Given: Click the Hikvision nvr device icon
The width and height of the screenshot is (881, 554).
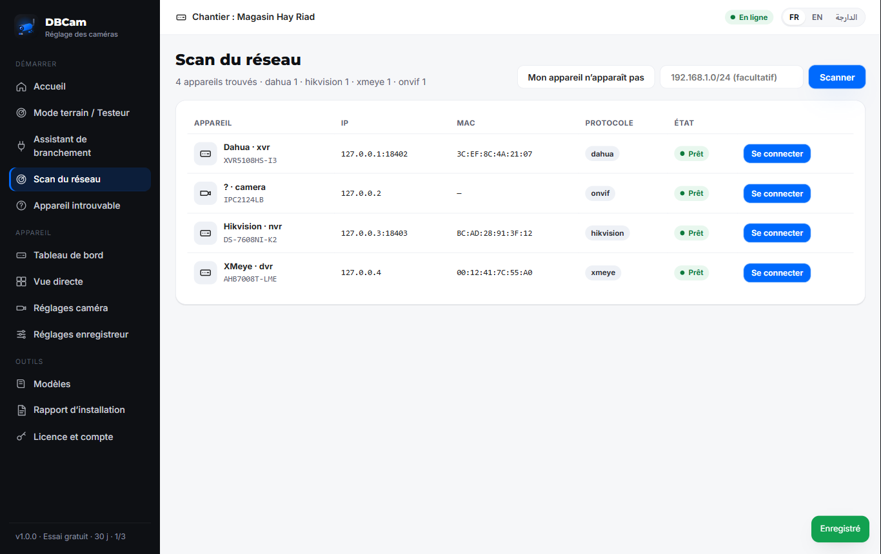Looking at the screenshot, I should [206, 233].
